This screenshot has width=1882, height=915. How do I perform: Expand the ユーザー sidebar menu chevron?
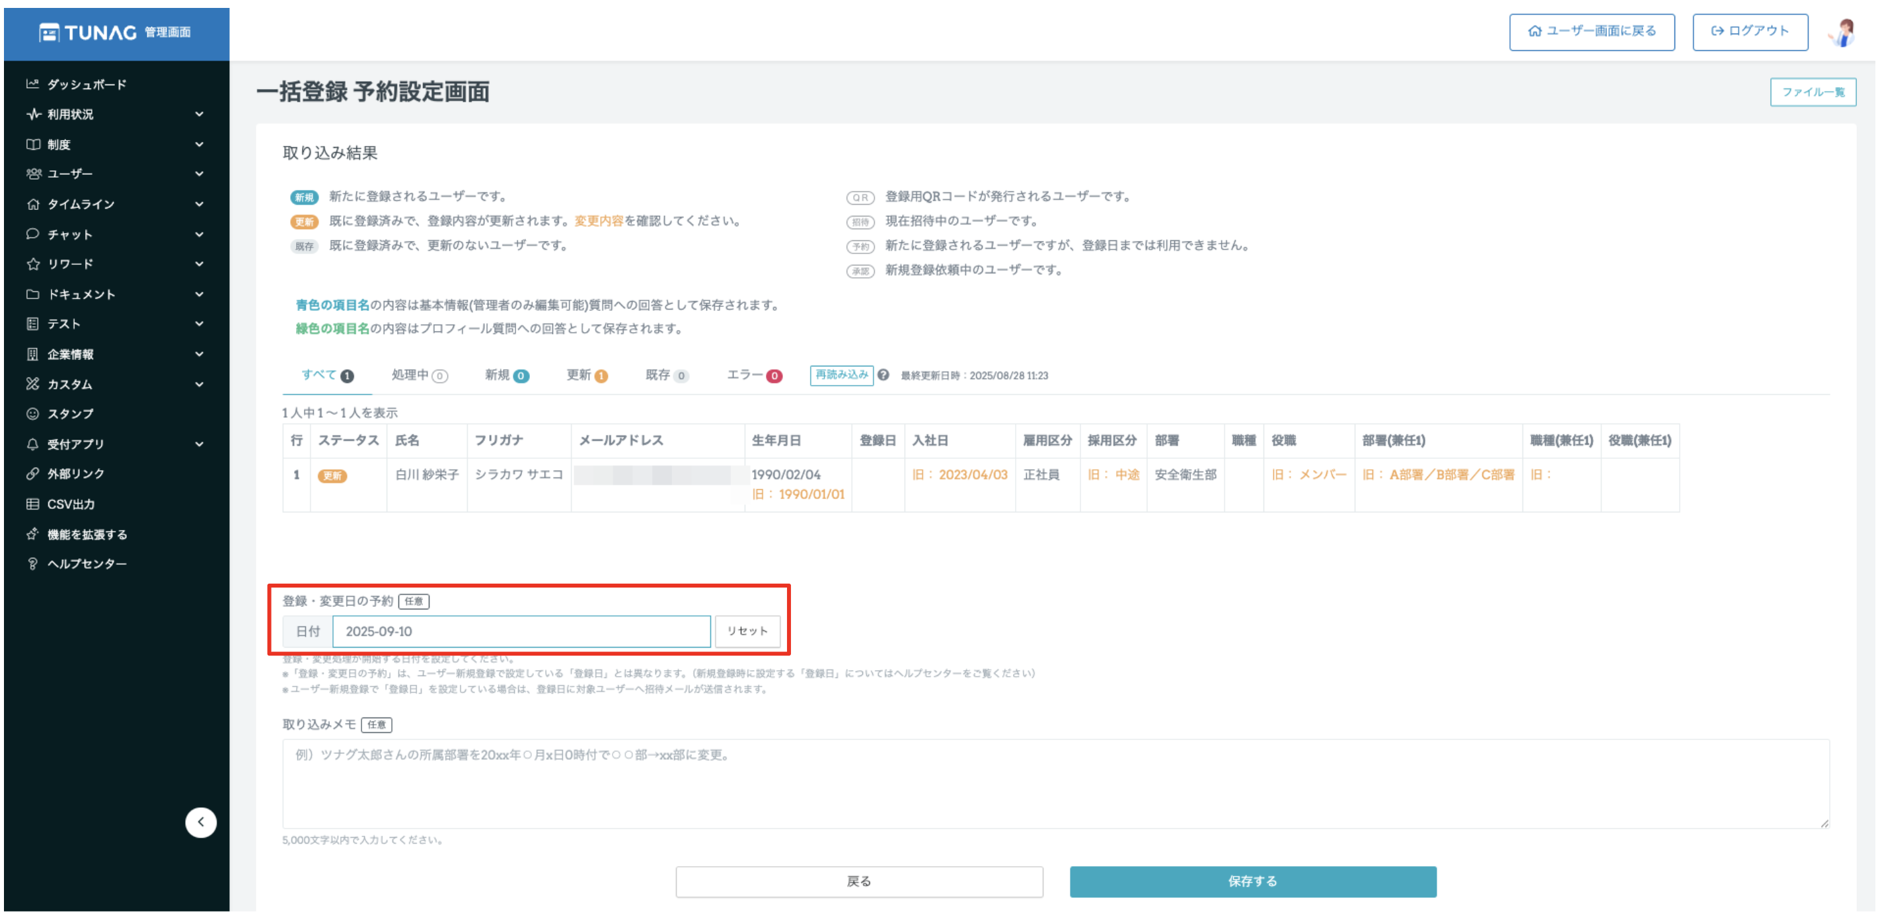(x=200, y=174)
